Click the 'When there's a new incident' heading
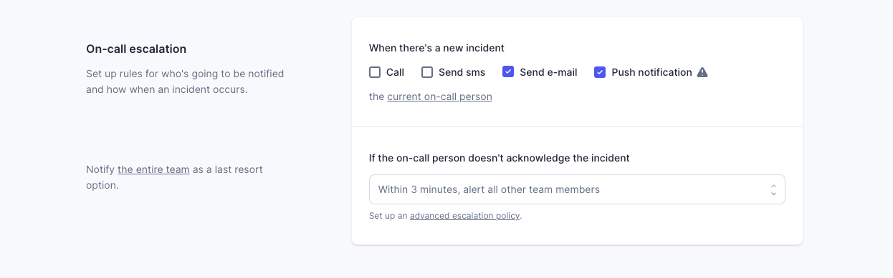This screenshot has width=893, height=278. coord(436,48)
